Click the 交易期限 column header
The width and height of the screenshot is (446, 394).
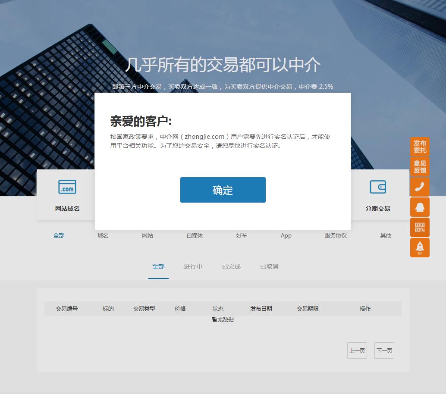tap(308, 309)
